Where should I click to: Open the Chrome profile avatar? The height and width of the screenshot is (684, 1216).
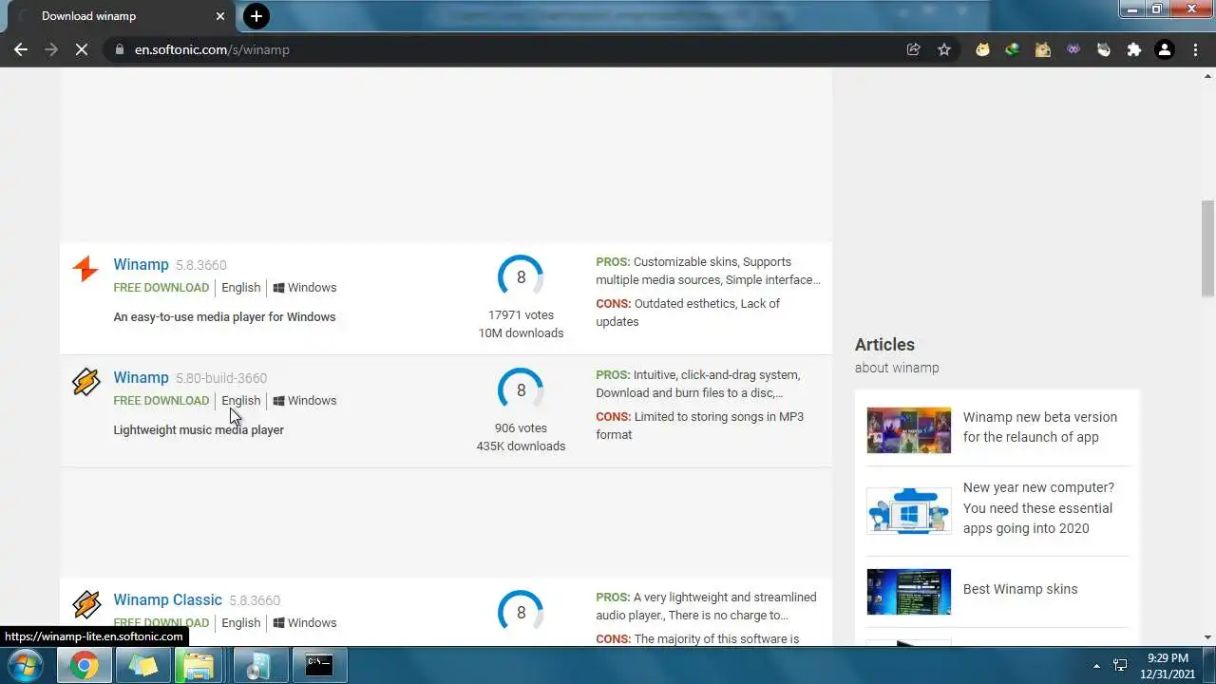click(1165, 49)
